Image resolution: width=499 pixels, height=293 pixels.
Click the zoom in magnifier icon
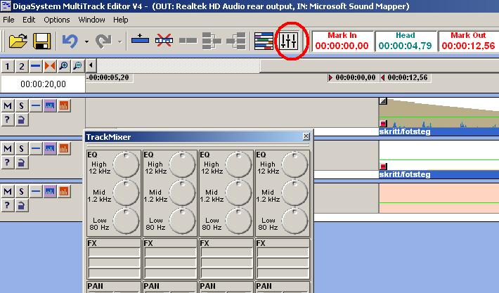64,66
